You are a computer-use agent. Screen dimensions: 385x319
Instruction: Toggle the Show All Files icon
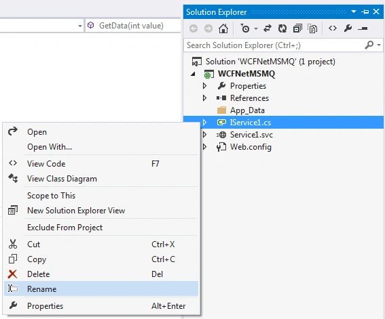click(312, 28)
